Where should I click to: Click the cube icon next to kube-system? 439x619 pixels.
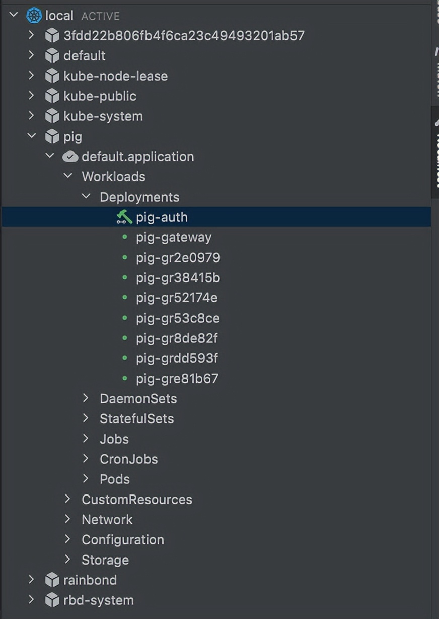pyautogui.click(x=52, y=116)
